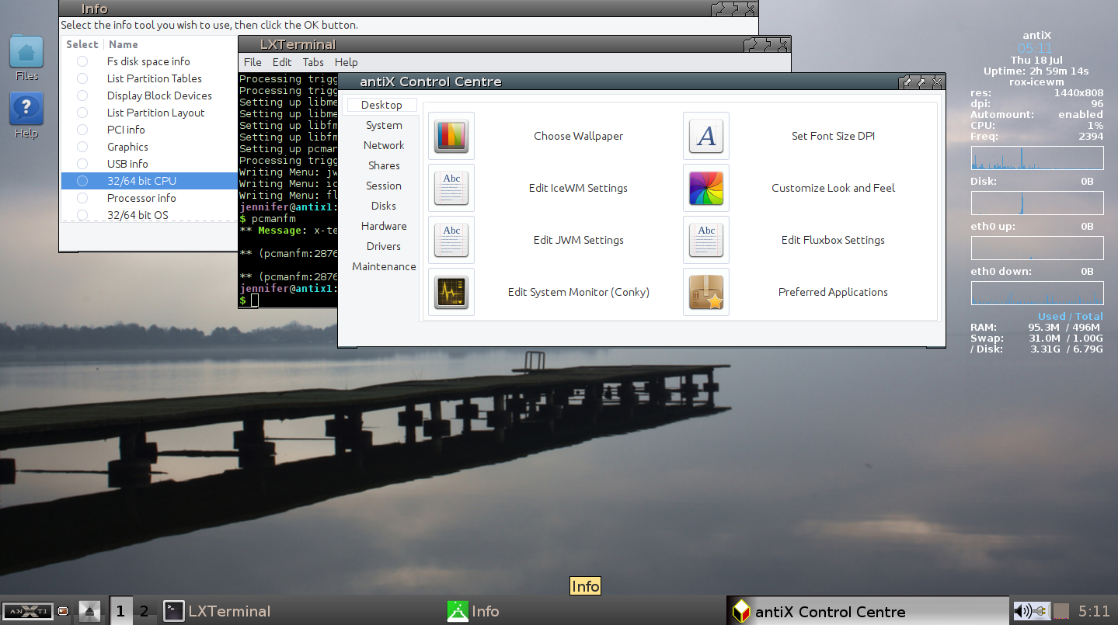The width and height of the screenshot is (1118, 625).
Task: Open the Files desktop icon
Action: (26, 51)
